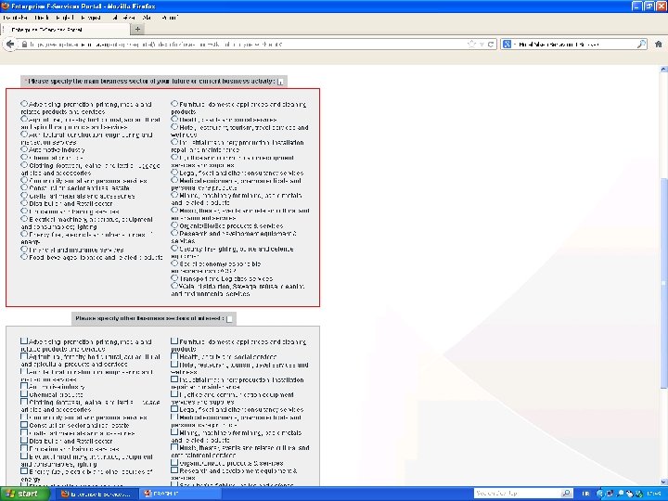Select Financial and insurance services radio button
This screenshot has width=668, height=501.
24,250
